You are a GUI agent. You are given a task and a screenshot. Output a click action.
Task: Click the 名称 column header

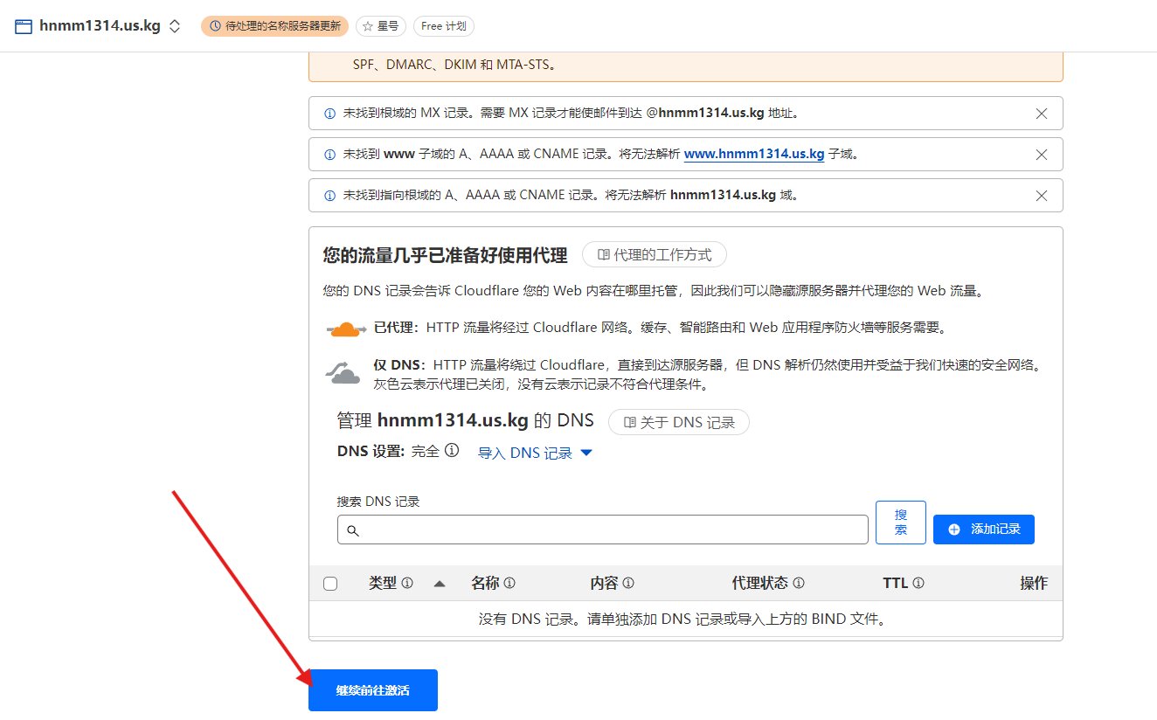(485, 583)
